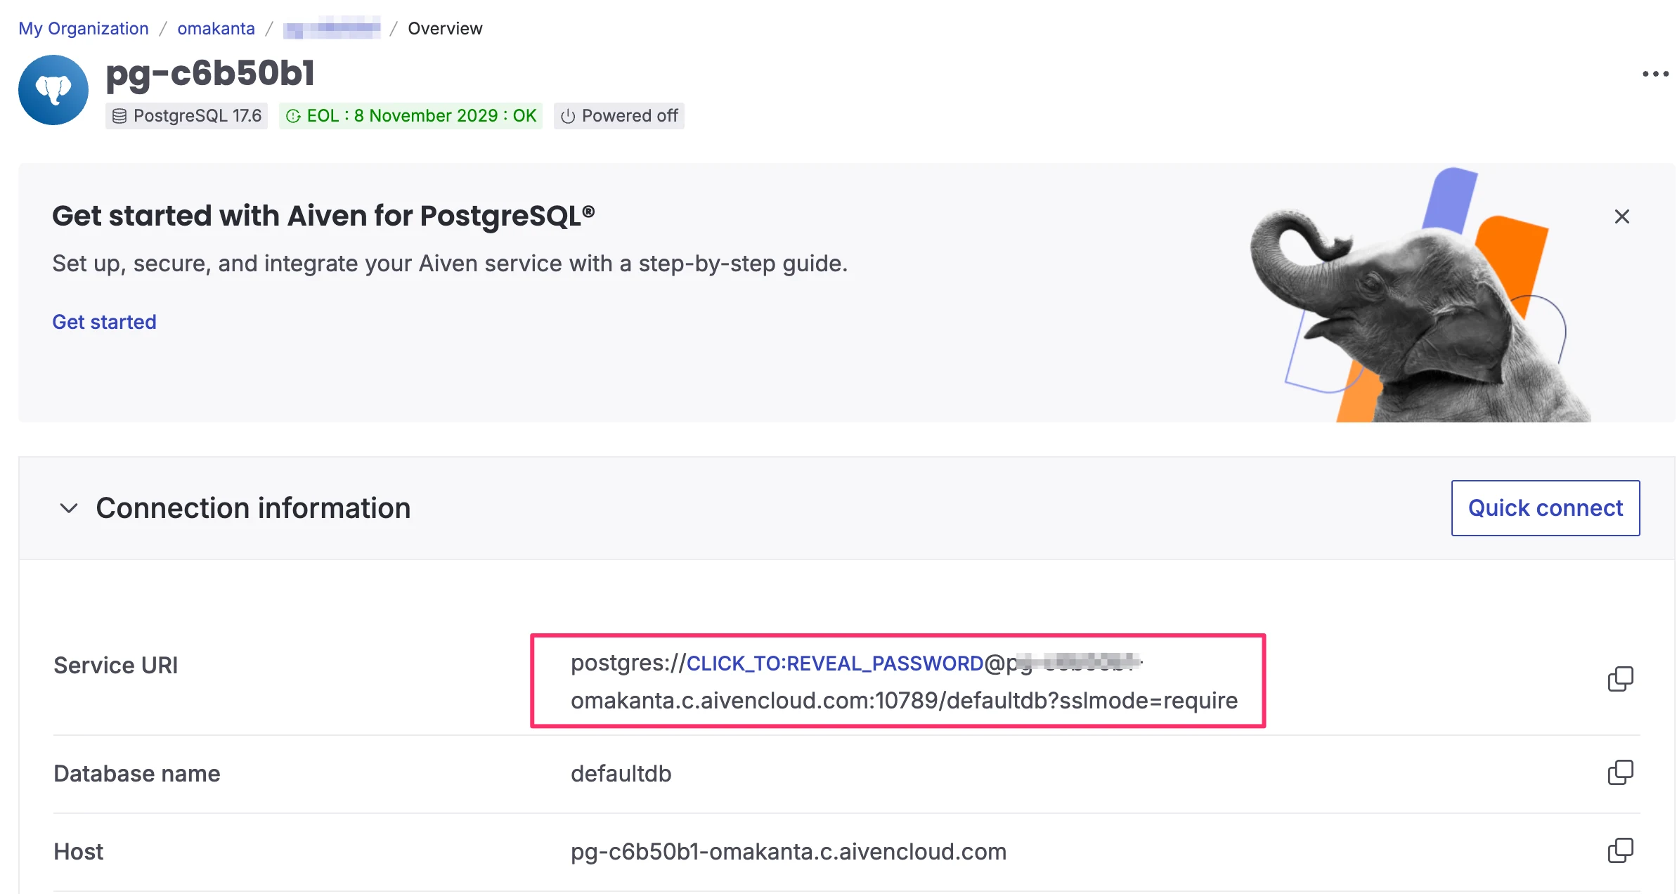Click the EOL 8 November 2029 badge
The height and width of the screenshot is (894, 1677).
(411, 116)
